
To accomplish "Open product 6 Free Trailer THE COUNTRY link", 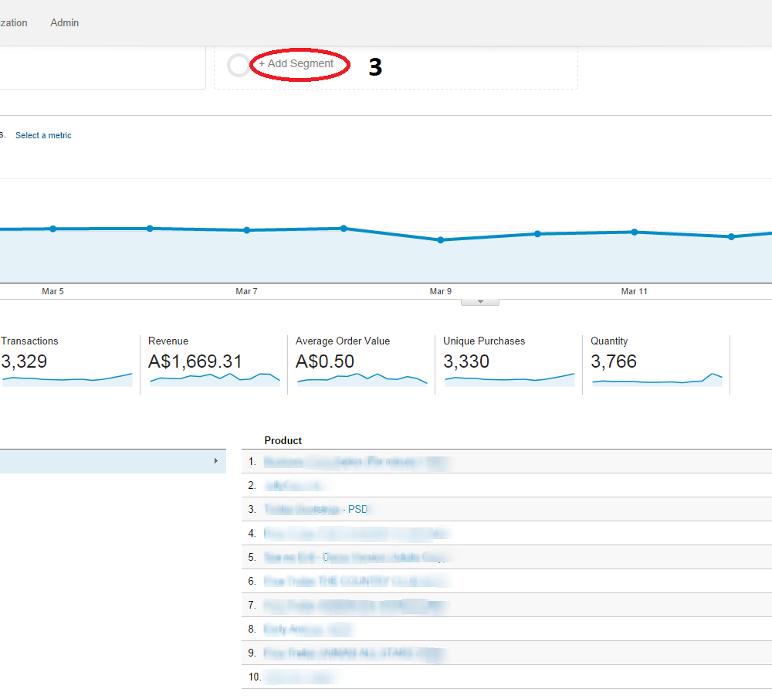I will 355,581.
